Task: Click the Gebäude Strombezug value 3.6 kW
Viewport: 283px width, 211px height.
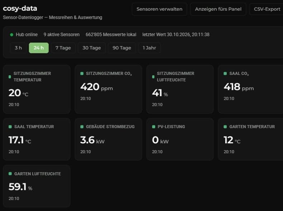Action: (92, 140)
